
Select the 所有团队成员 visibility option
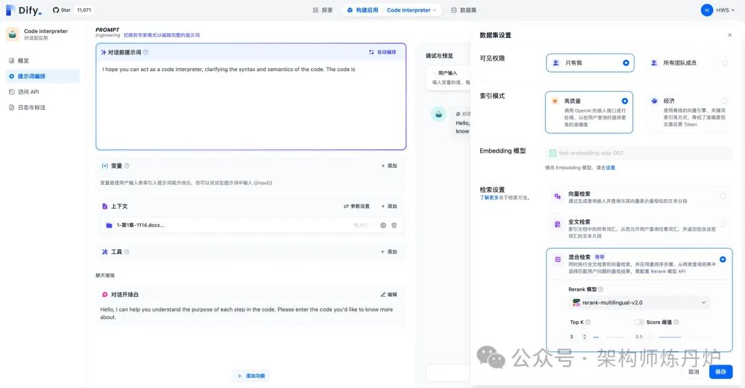click(688, 63)
